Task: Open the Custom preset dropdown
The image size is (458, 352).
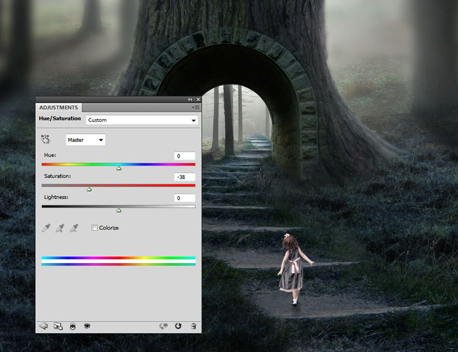Action: click(141, 120)
